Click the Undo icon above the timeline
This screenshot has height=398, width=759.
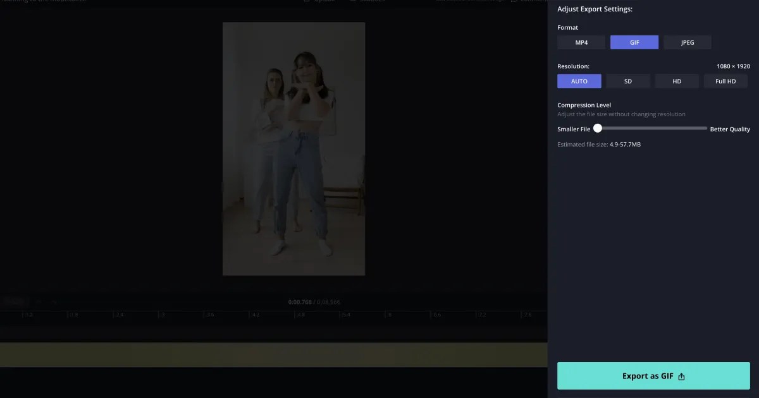pyautogui.click(x=38, y=301)
